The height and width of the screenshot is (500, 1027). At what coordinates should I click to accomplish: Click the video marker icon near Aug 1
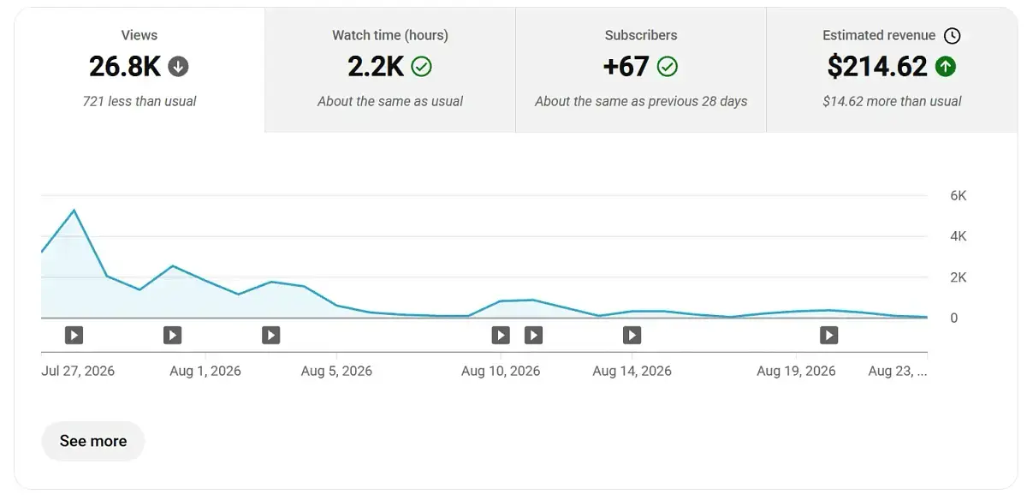[x=173, y=335]
